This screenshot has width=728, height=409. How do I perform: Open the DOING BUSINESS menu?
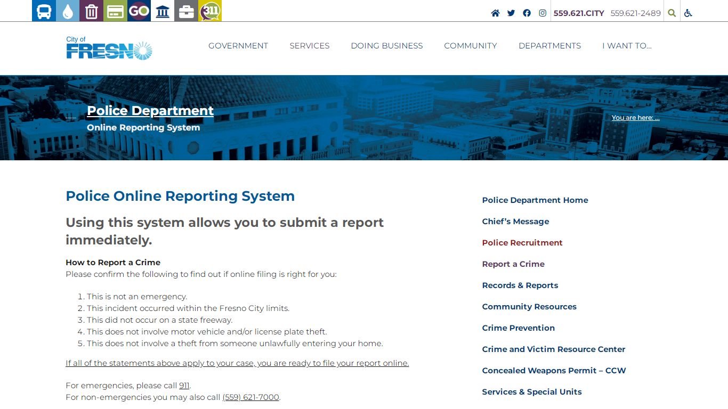[x=387, y=46]
